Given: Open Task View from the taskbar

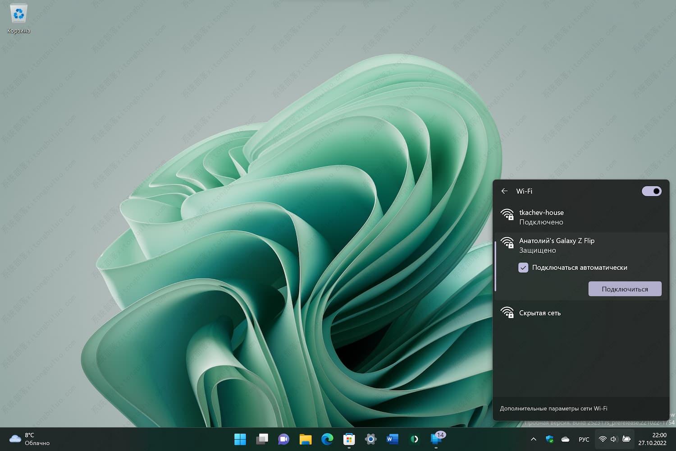Looking at the screenshot, I should pyautogui.click(x=262, y=439).
